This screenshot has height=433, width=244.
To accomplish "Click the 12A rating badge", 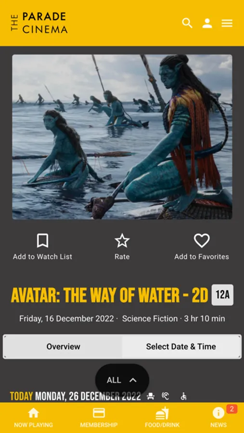I will (x=222, y=295).
